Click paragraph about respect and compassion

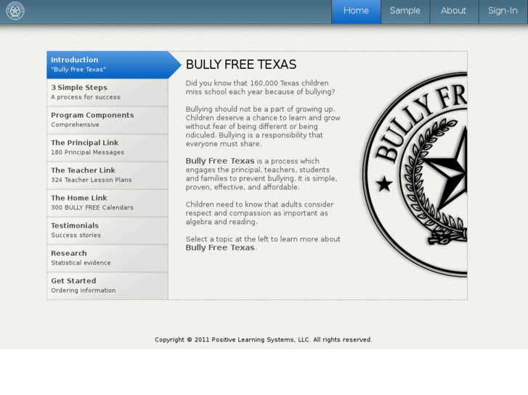259,213
